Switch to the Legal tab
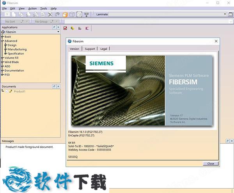The image size is (234, 193). tap(104, 49)
